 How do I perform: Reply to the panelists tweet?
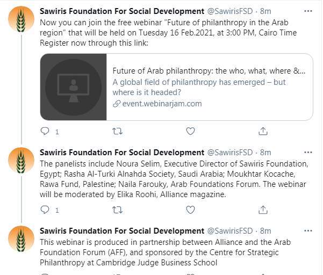pos(45,209)
